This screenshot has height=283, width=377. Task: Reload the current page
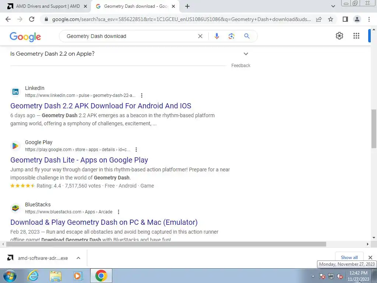[x=32, y=19]
